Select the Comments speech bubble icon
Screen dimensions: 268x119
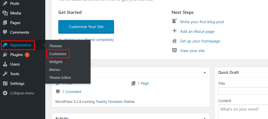coord(5,32)
